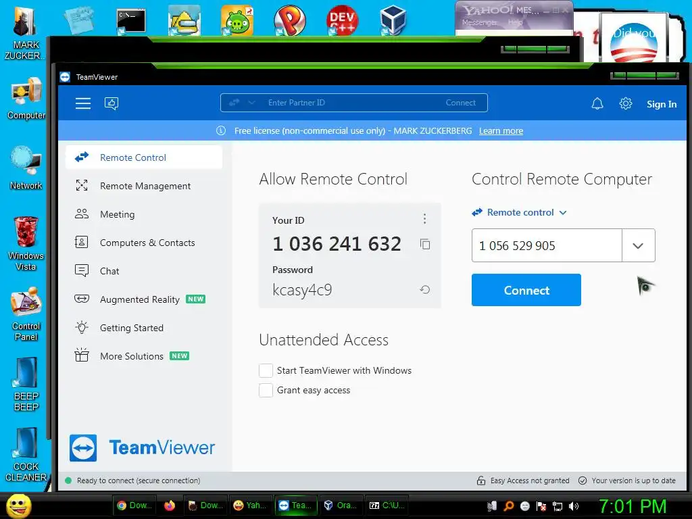This screenshot has height=519, width=692.
Task: Open Computers & Contacts
Action: point(144,243)
